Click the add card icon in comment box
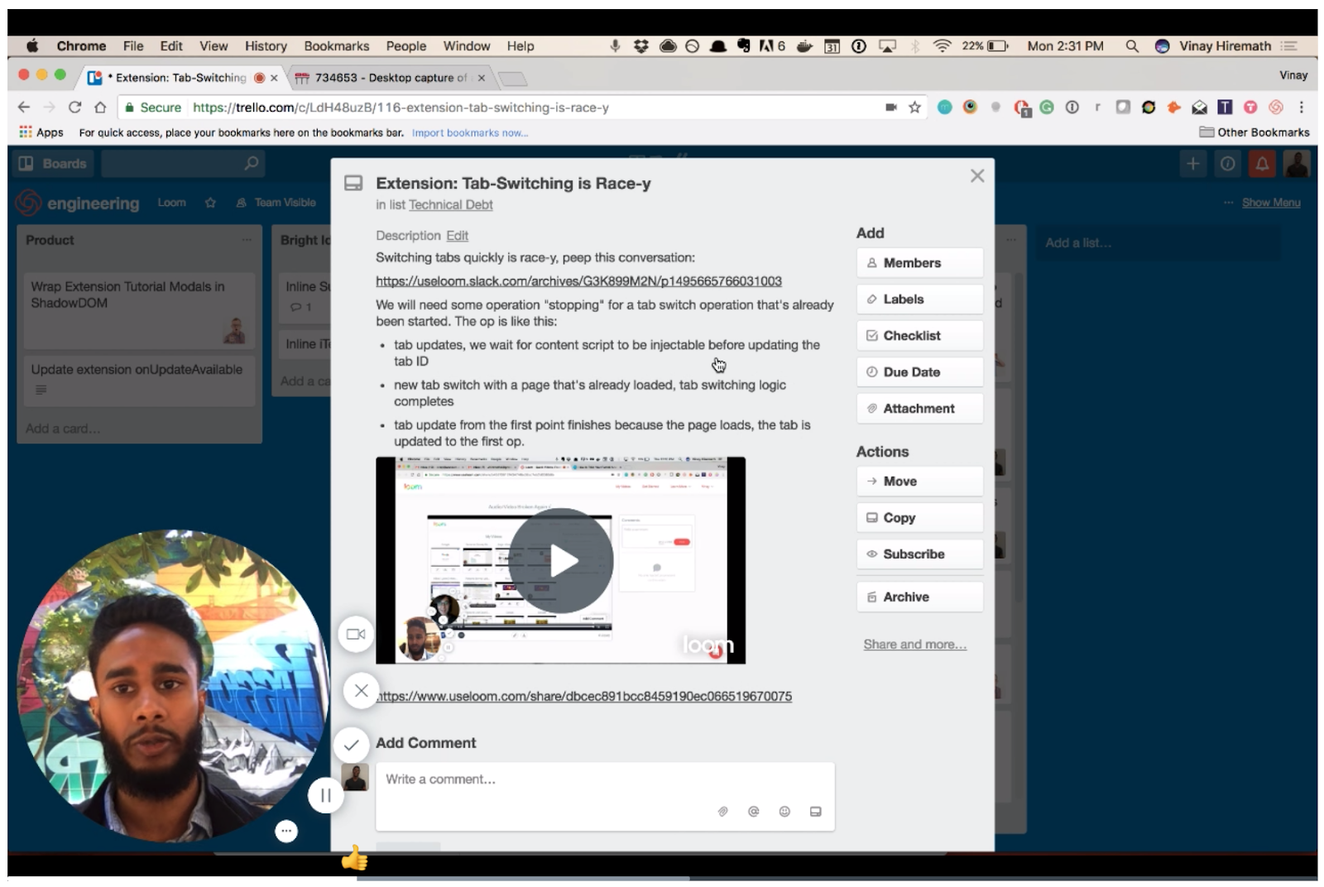The width and height of the screenshot is (1324, 887). pos(815,812)
